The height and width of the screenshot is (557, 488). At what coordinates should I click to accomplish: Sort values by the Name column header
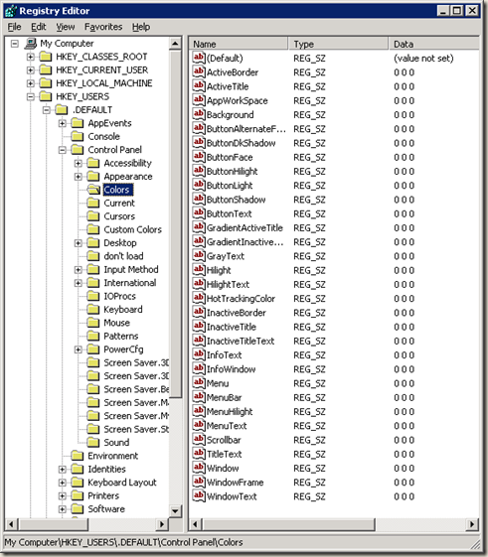coord(238,44)
